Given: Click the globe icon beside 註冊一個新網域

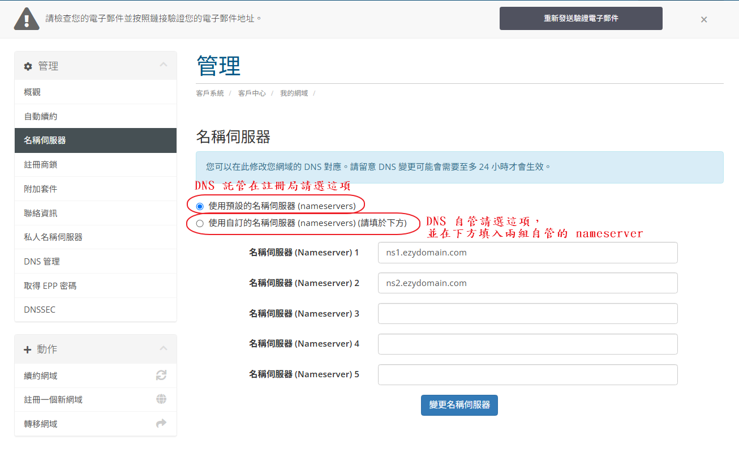Looking at the screenshot, I should (161, 399).
